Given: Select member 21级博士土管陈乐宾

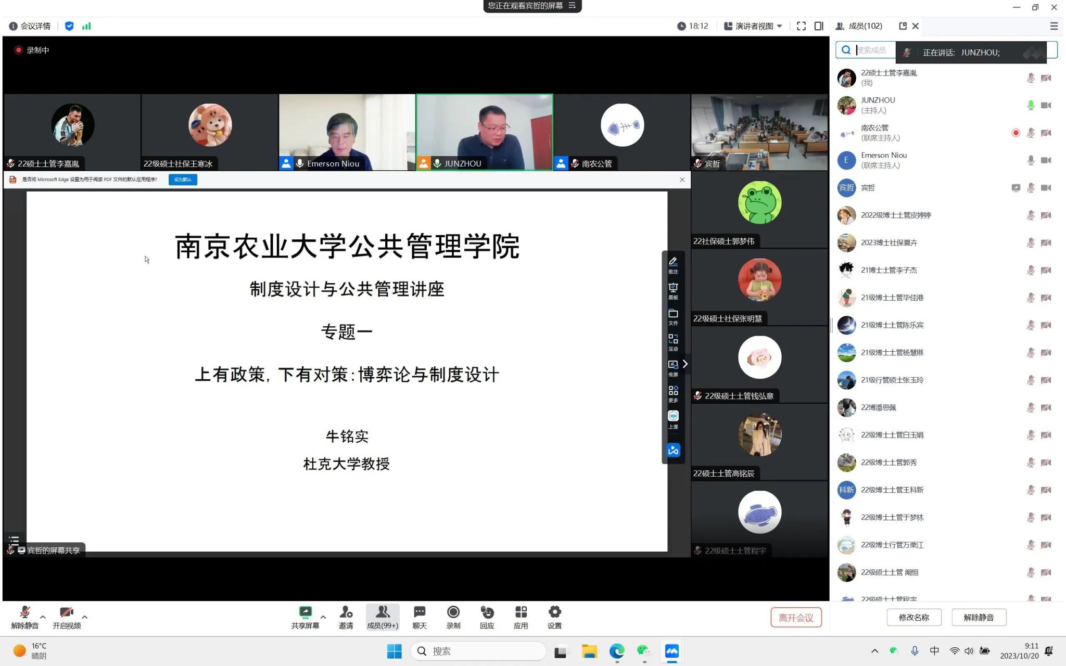Looking at the screenshot, I should [945, 325].
